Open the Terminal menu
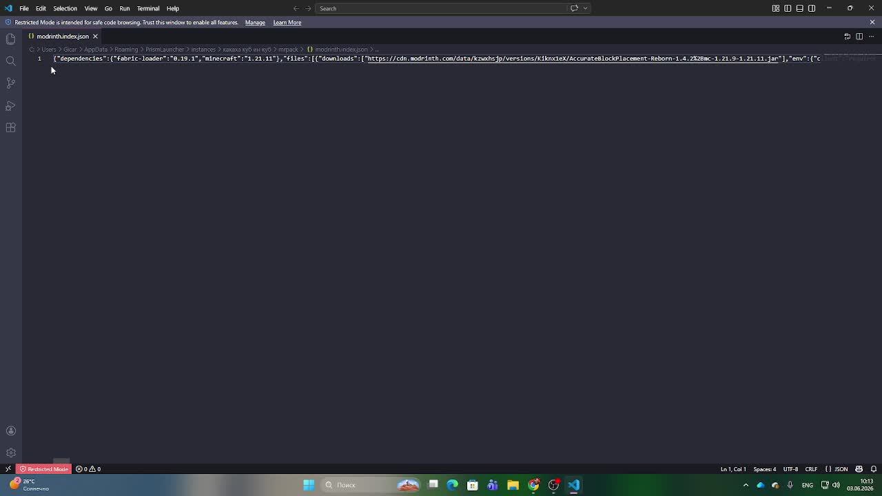882x496 pixels. tap(148, 8)
